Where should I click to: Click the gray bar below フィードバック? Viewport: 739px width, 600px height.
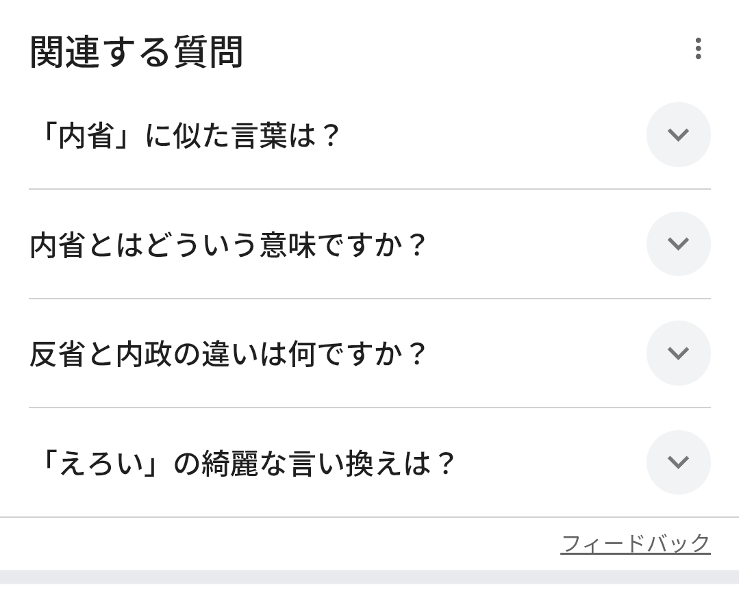click(x=369, y=577)
